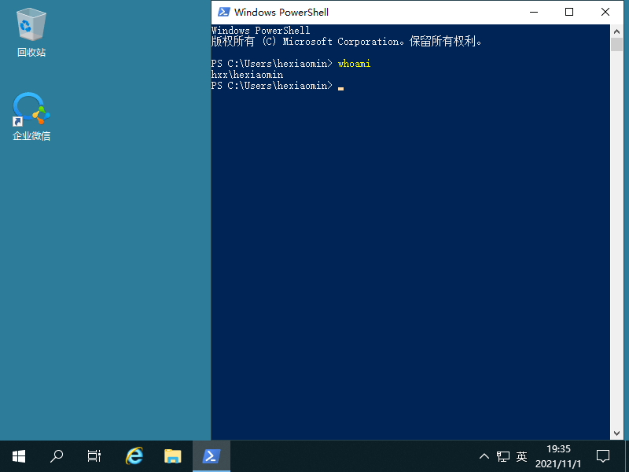This screenshot has height=472, width=629.
Task: Launch Internet Explorer from the taskbar
Action: [x=134, y=456]
